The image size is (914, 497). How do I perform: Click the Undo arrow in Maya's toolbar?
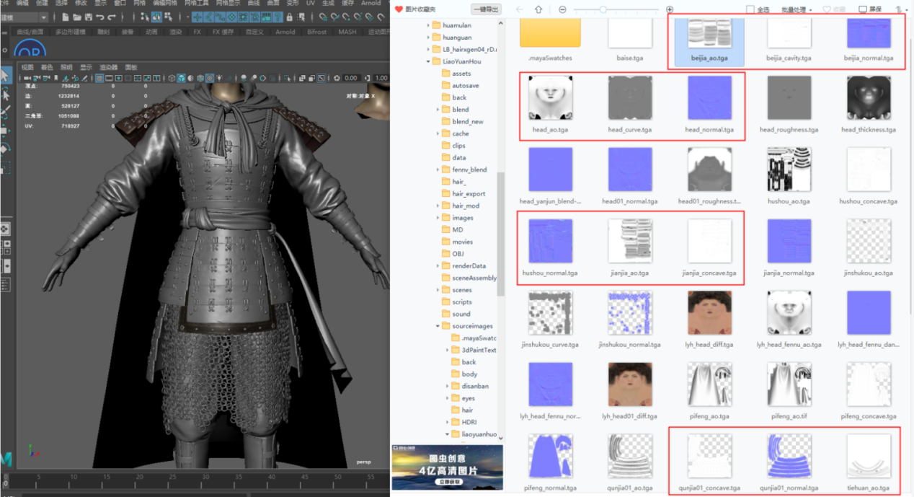point(100,17)
